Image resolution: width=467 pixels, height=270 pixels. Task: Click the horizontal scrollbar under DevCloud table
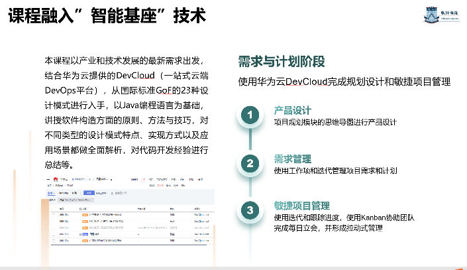click(129, 245)
